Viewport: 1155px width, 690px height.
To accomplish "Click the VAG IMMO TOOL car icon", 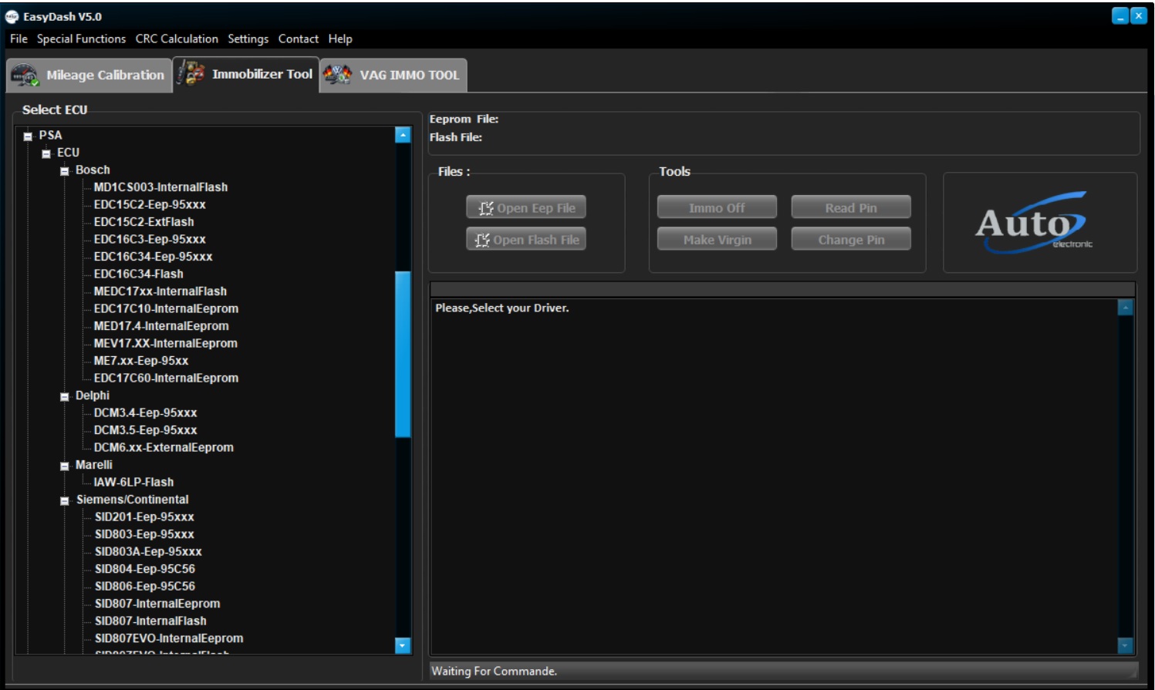I will 337,75.
